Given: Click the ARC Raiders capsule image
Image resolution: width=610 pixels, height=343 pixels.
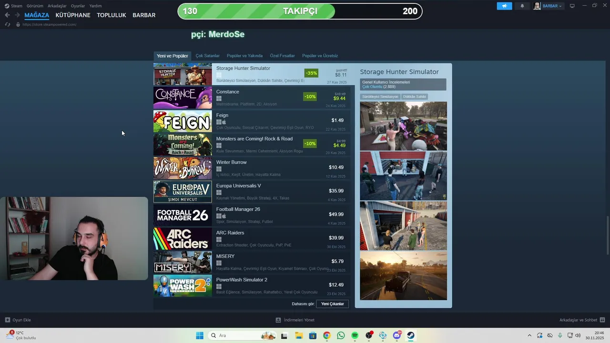Looking at the screenshot, I should point(183,238).
